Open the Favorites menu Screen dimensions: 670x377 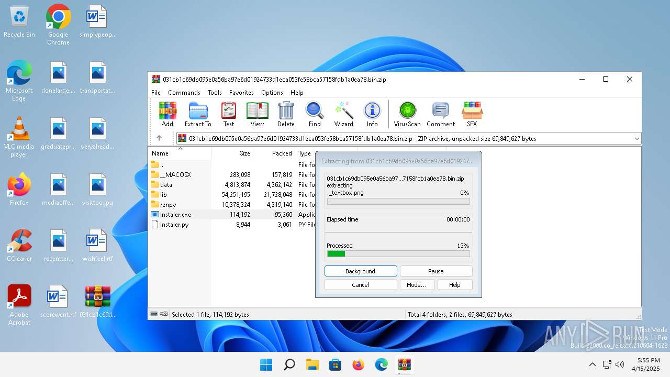241,93
